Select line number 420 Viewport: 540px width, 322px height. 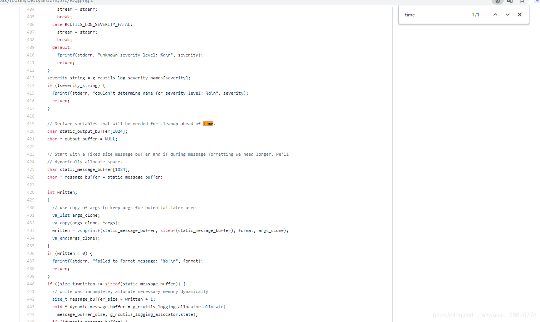(x=31, y=131)
